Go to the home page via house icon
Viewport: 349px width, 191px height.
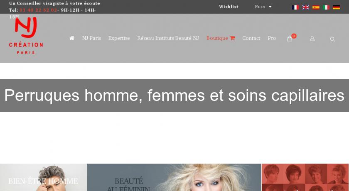[x=71, y=38]
